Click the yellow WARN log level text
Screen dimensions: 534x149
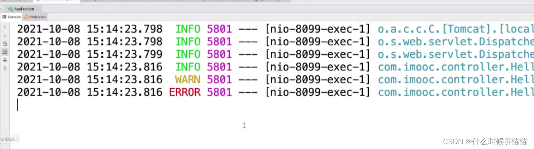tap(188, 79)
